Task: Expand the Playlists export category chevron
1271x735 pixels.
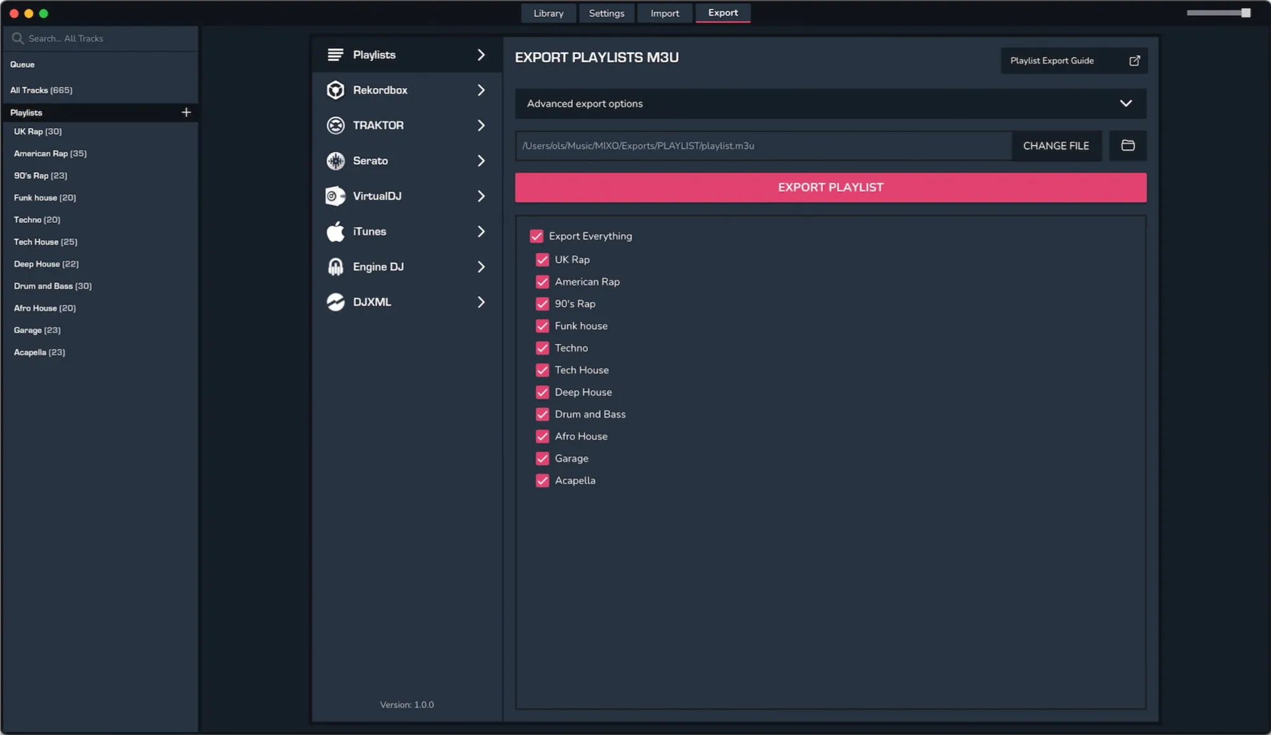Action: click(481, 55)
